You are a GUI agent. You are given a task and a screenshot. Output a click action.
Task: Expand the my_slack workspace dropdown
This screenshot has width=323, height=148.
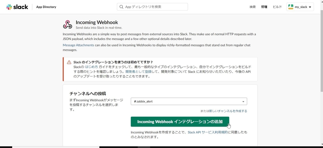[300, 7]
